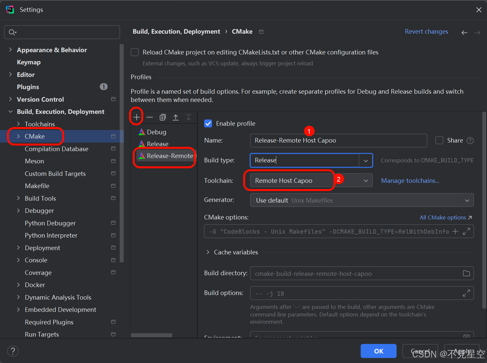Image resolution: width=487 pixels, height=363 pixels.
Task: Move profile up in list
Action: (176, 117)
